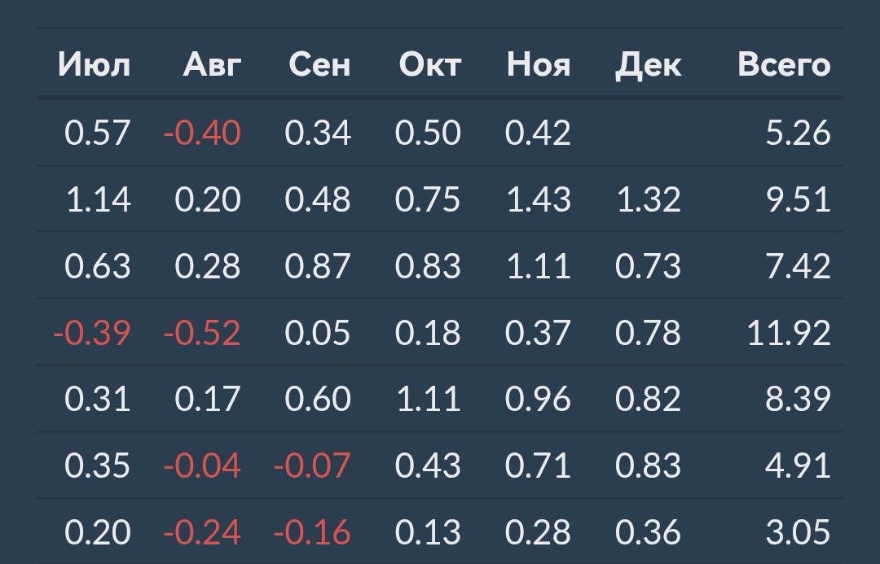Click the Июл column header

click(95, 65)
